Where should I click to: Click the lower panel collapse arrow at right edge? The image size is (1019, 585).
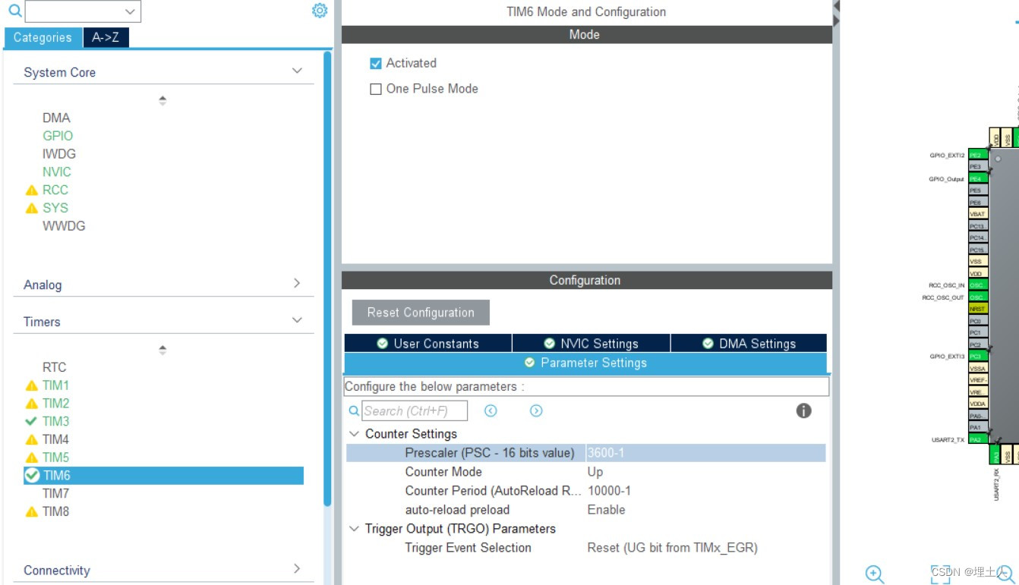(x=837, y=20)
